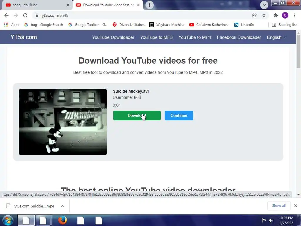Open Firefox from the taskbar

[x=62, y=220]
